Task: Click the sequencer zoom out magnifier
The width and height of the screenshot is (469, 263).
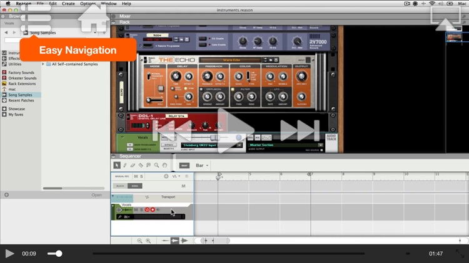Action: (x=139, y=241)
